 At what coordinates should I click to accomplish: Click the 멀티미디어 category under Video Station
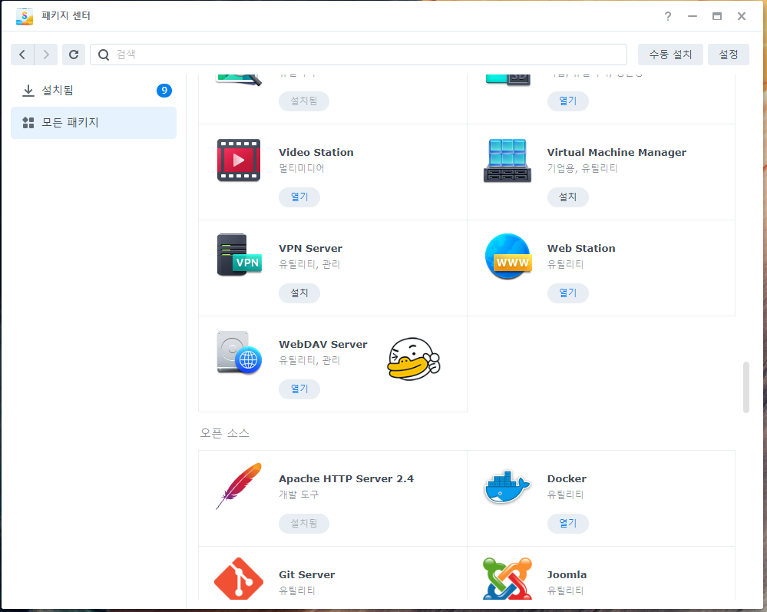click(301, 168)
